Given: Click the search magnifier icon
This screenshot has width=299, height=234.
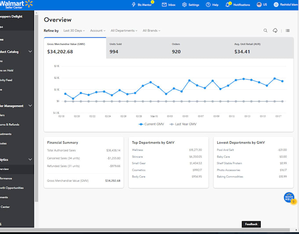Looking at the screenshot, I should tap(265, 30).
